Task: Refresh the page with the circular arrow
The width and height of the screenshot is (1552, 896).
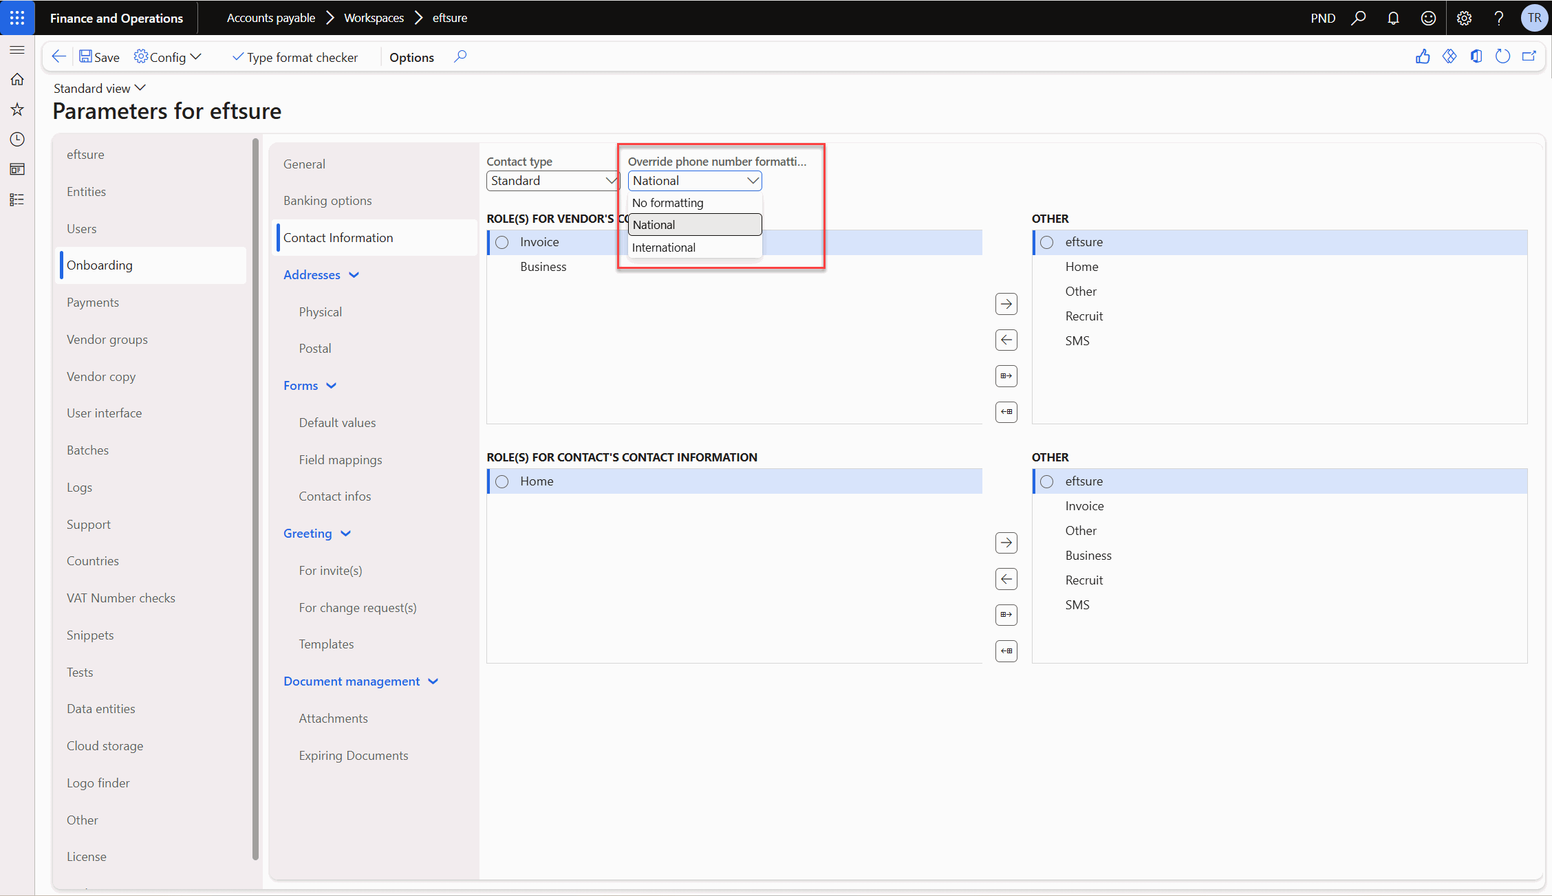Action: point(1503,56)
